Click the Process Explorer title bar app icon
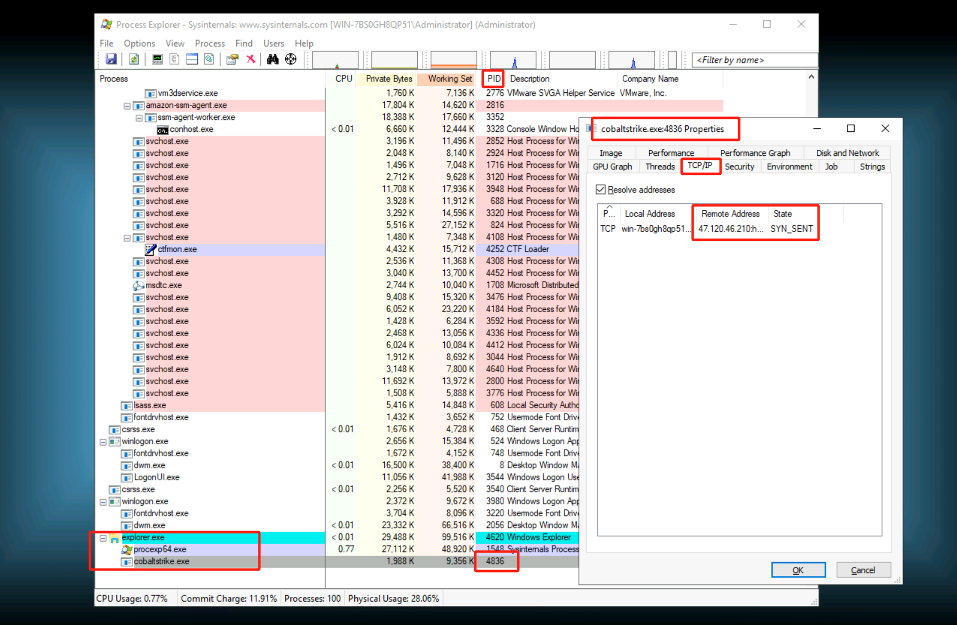Image resolution: width=957 pixels, height=625 pixels. point(106,24)
